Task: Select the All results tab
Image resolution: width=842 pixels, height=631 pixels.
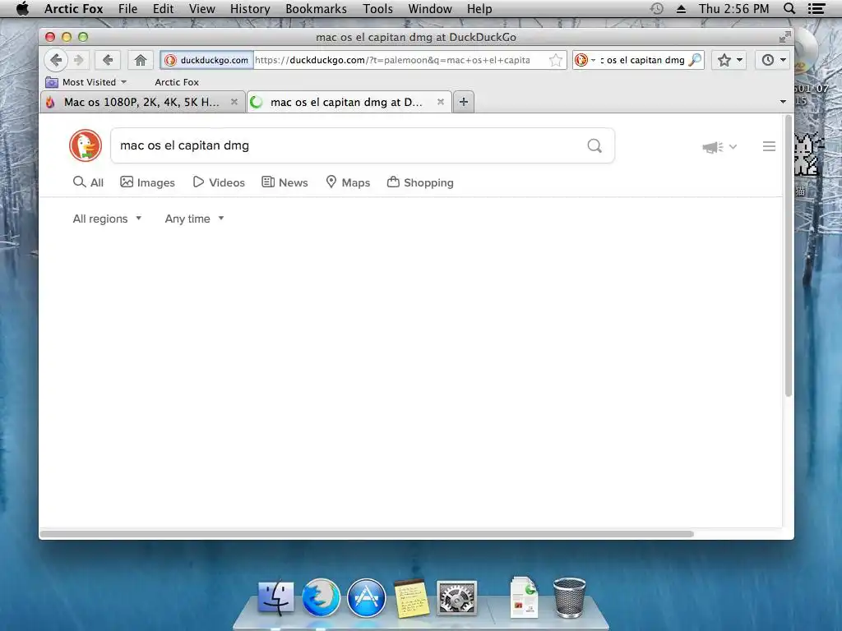Action: [88, 182]
